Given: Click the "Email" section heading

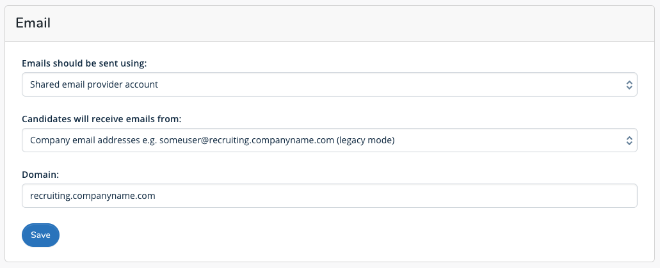Looking at the screenshot, I should click(x=33, y=23).
